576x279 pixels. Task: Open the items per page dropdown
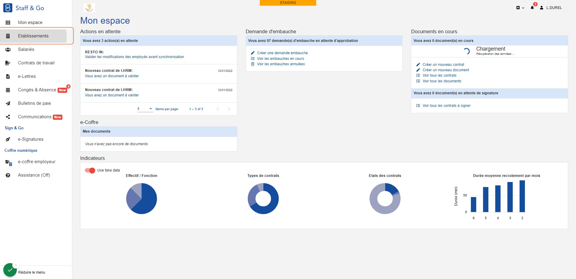(145, 109)
